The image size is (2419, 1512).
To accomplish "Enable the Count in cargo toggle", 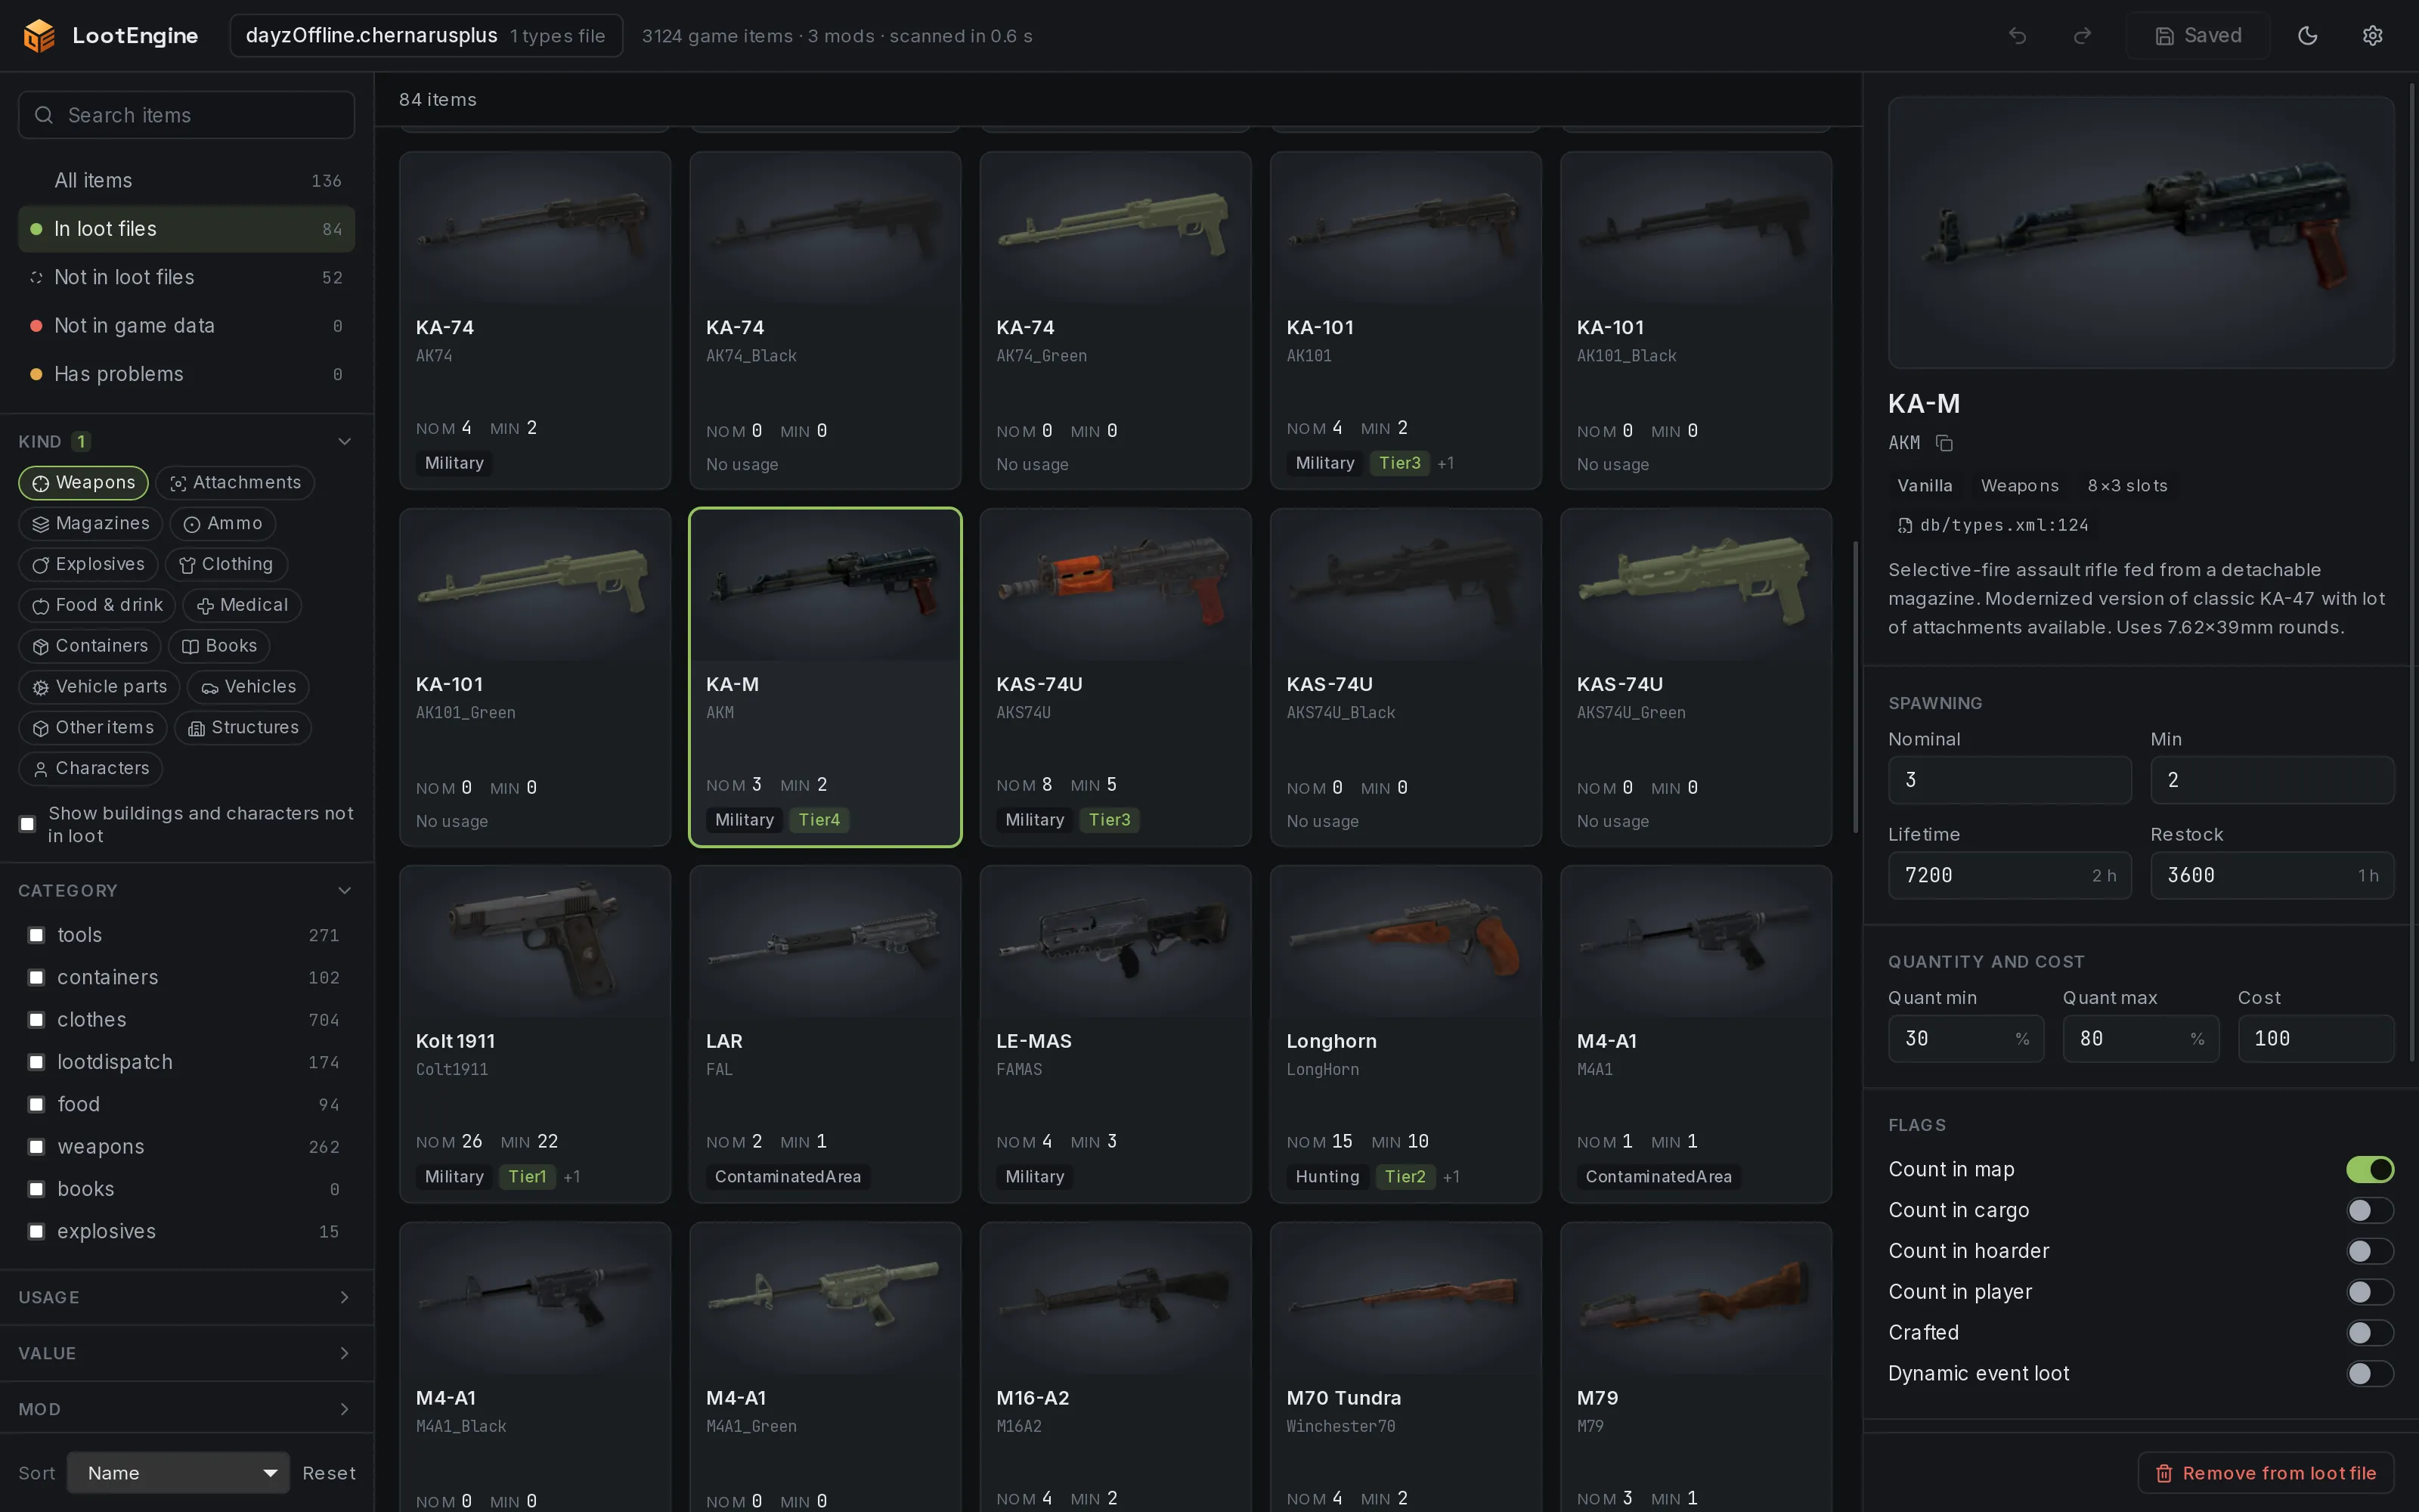I will pos(2369,1211).
